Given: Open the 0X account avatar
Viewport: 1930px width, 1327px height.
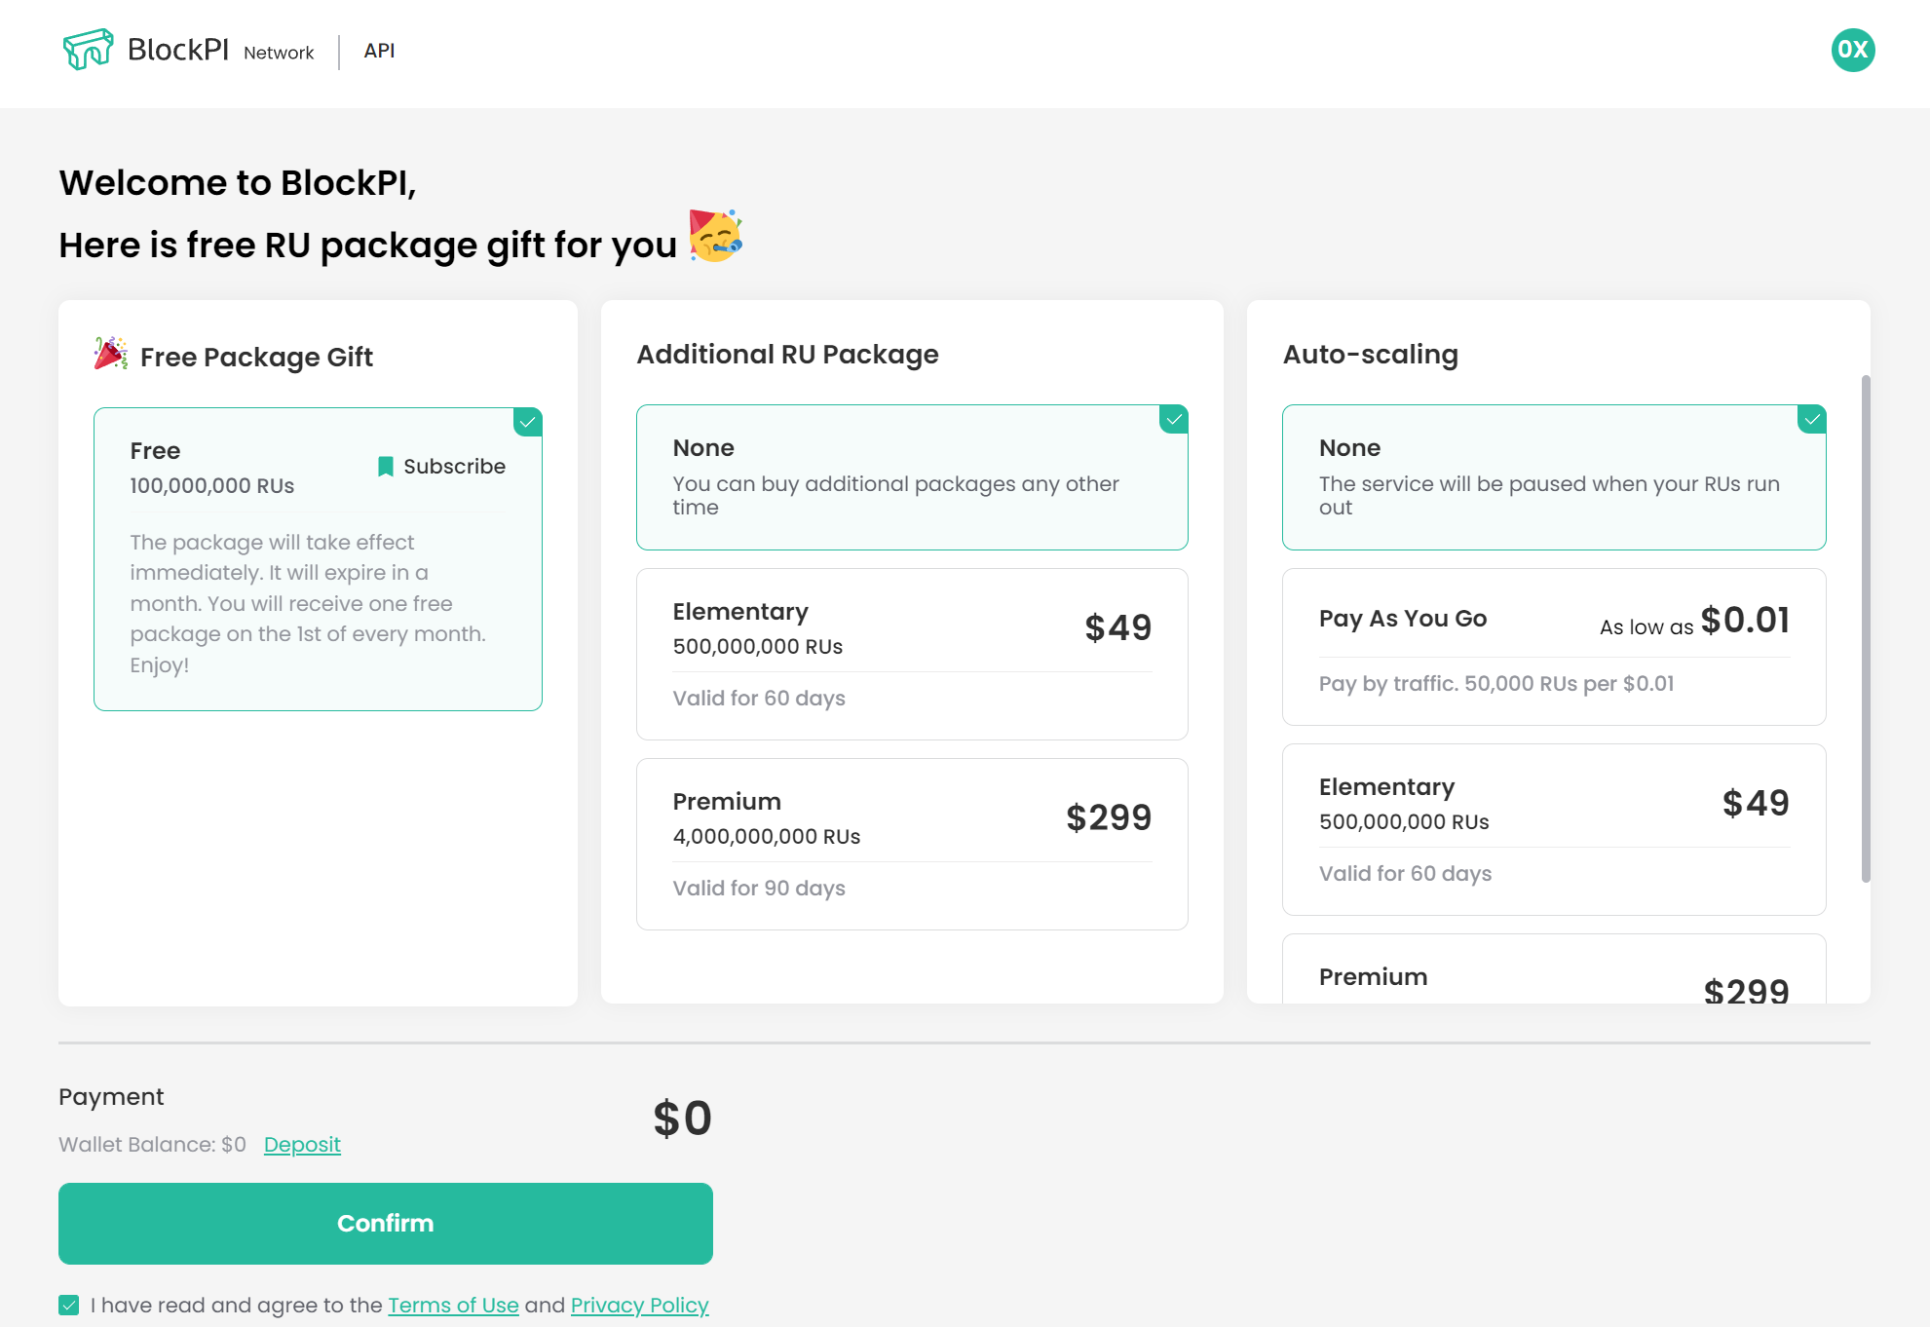Looking at the screenshot, I should click(x=1852, y=51).
